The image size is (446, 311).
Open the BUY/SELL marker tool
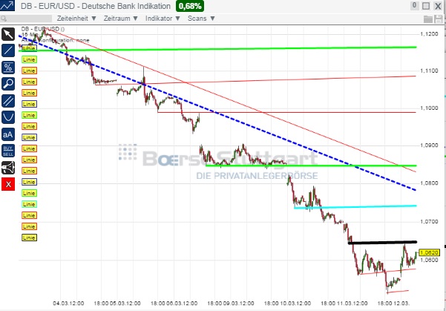[x=8, y=151]
